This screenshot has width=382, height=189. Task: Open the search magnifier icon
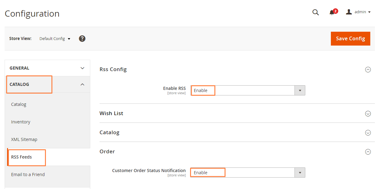(x=315, y=12)
